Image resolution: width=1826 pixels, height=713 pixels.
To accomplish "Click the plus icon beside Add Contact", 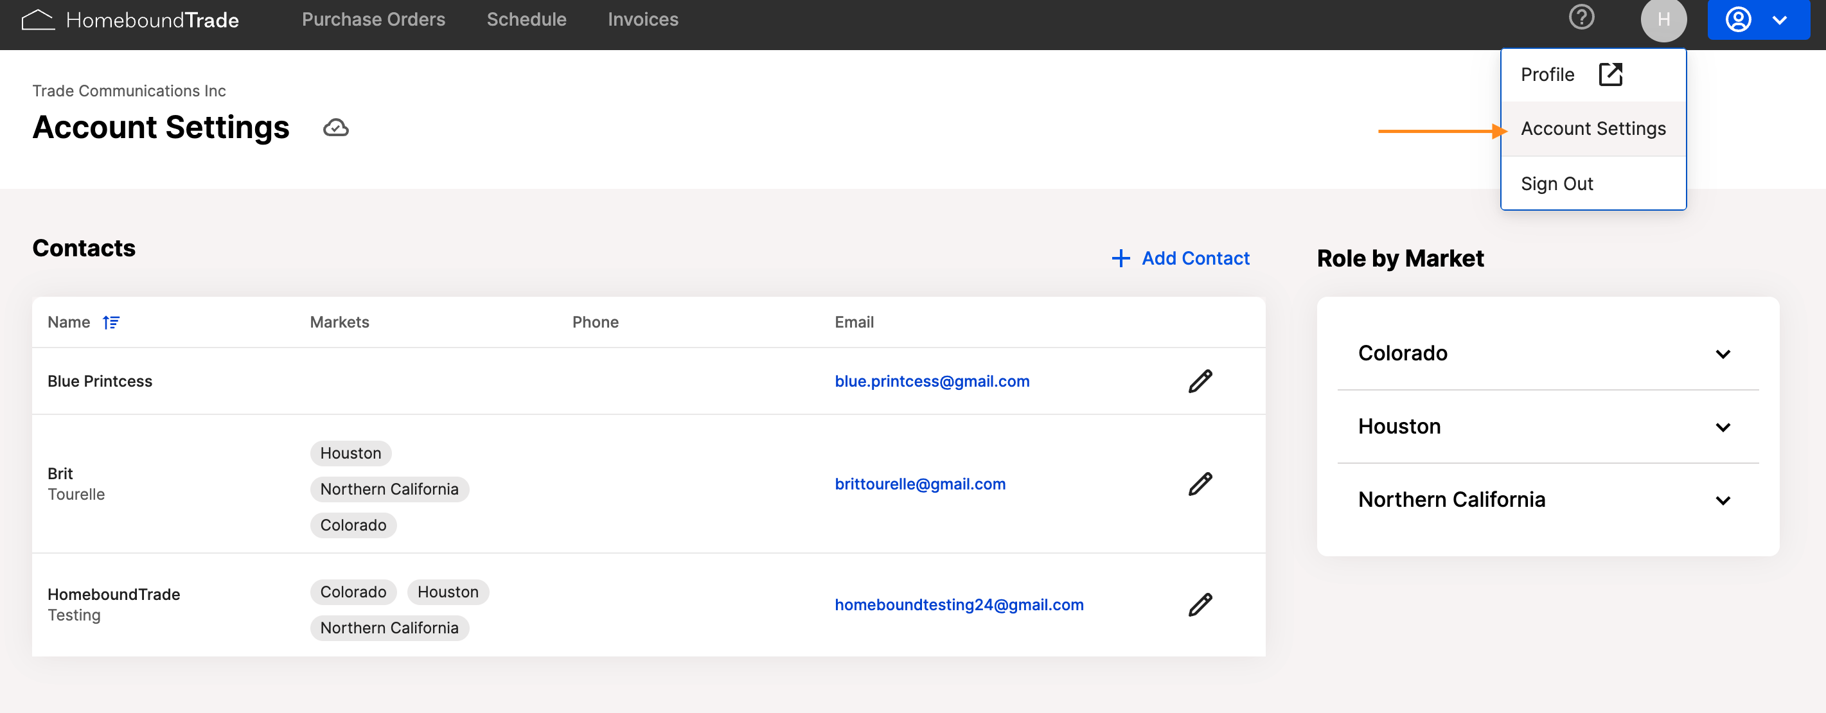I will 1121,259.
